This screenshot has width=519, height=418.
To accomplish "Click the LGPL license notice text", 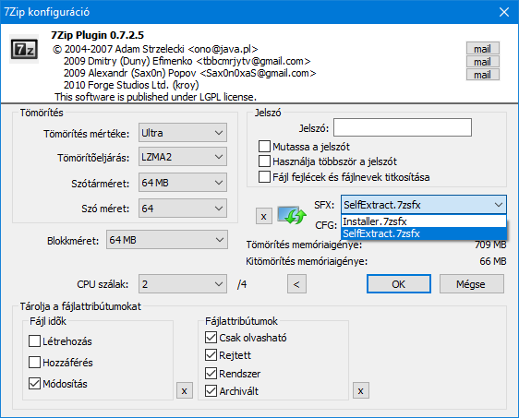I will (x=155, y=97).
